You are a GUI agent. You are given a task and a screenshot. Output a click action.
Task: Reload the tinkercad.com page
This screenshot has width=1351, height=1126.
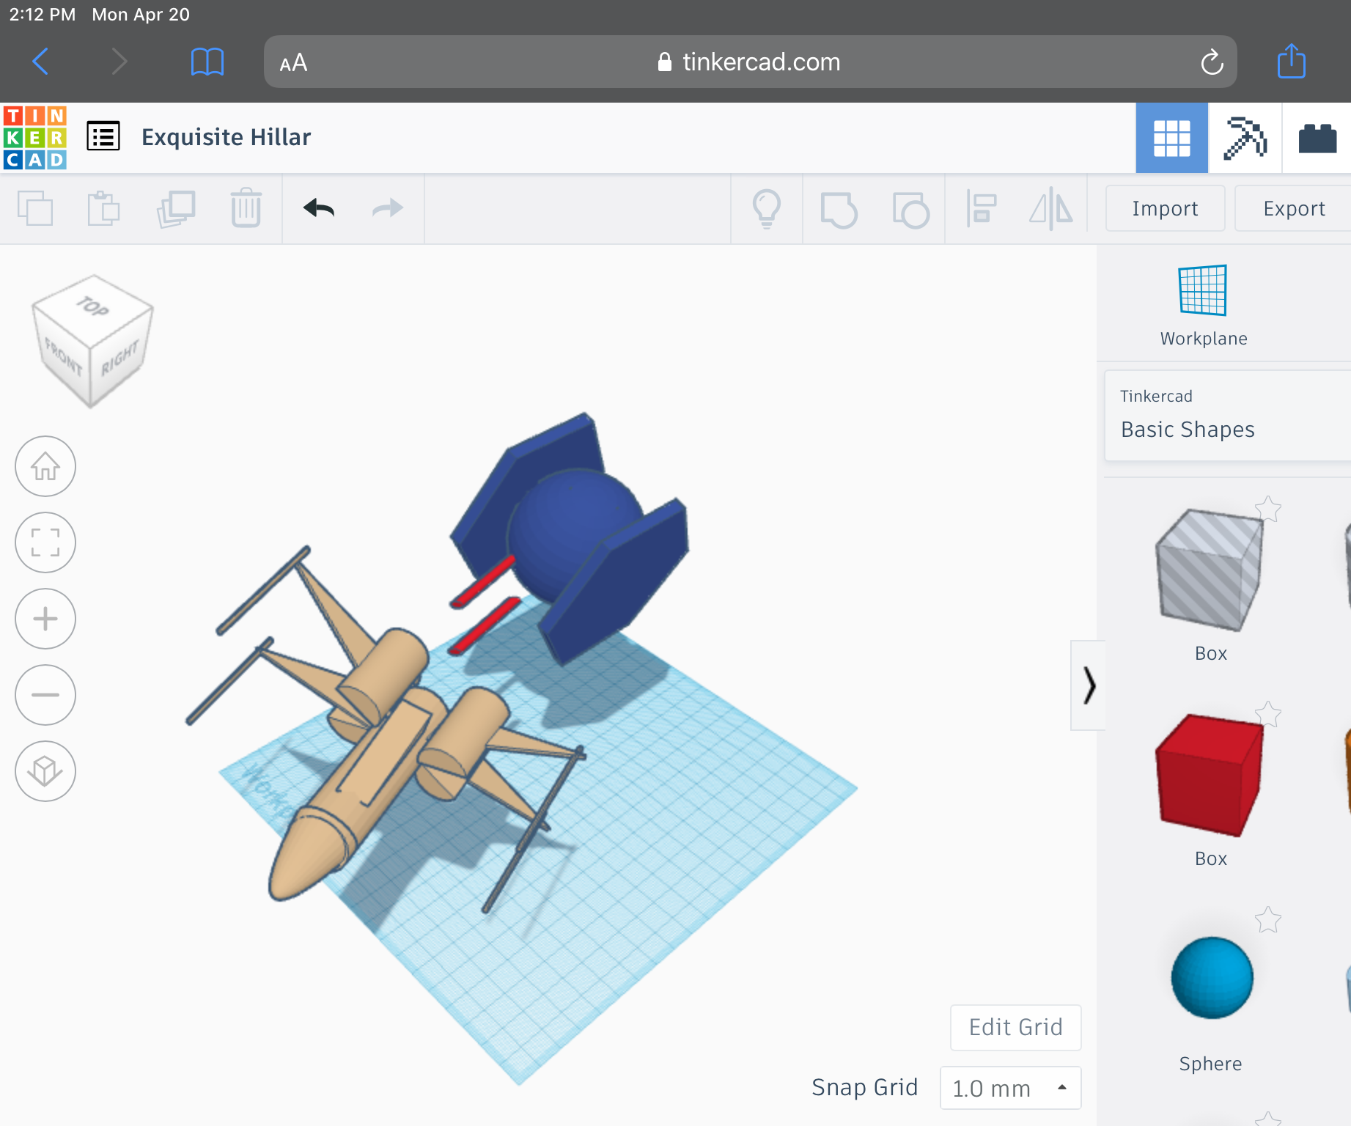pyautogui.click(x=1212, y=62)
